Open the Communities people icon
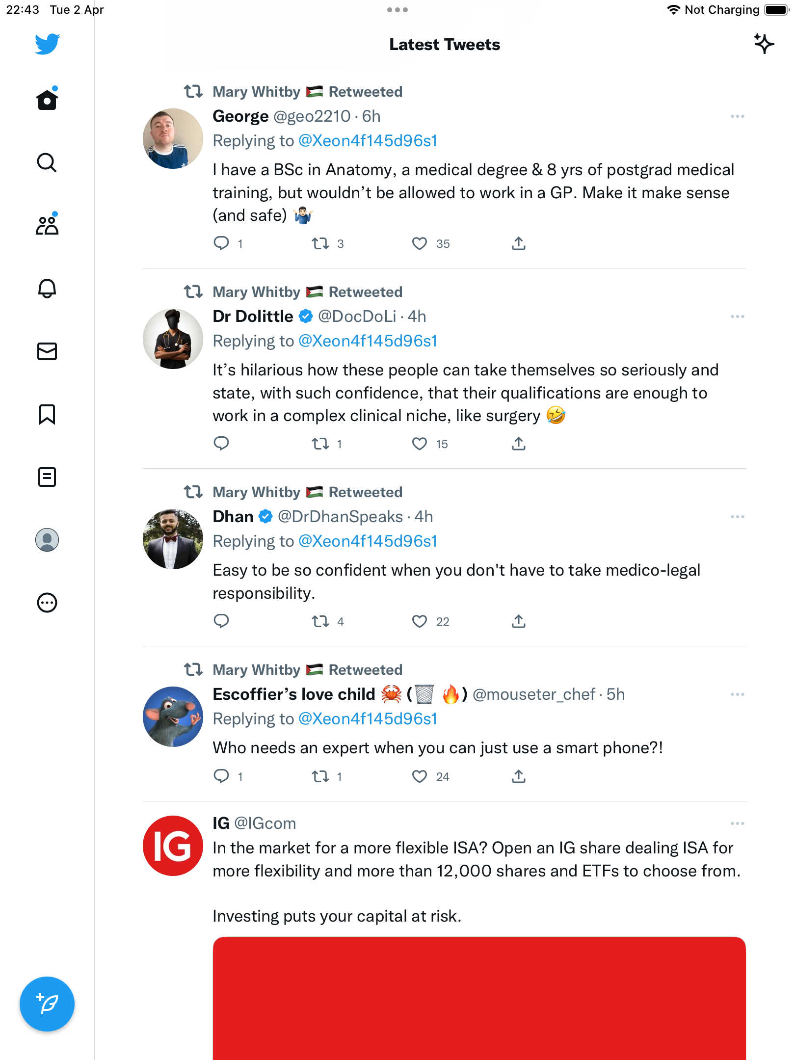This screenshot has height=1060, width=795. coord(47,225)
